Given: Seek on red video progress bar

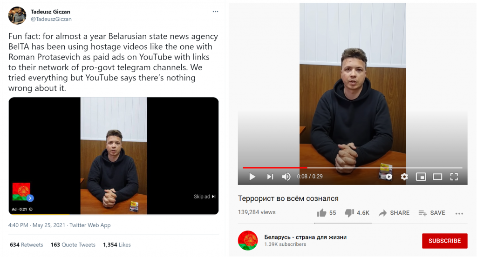Looking at the screenshot, I should click(x=352, y=167).
